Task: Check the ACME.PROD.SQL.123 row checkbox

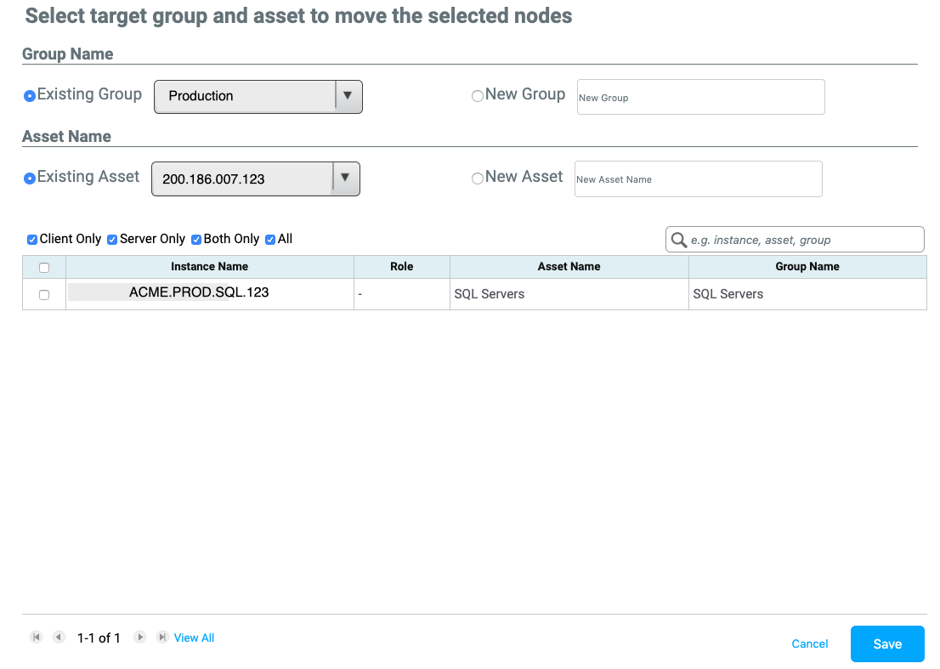Action: pos(44,295)
